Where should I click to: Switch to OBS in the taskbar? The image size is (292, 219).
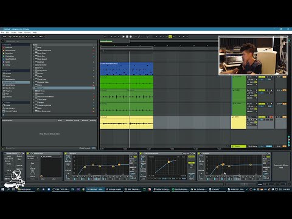click(x=60, y=189)
